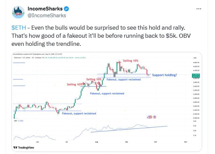Click the IncomeSharks display name
Viewport: 215px width, 154px height.
click(45, 9)
